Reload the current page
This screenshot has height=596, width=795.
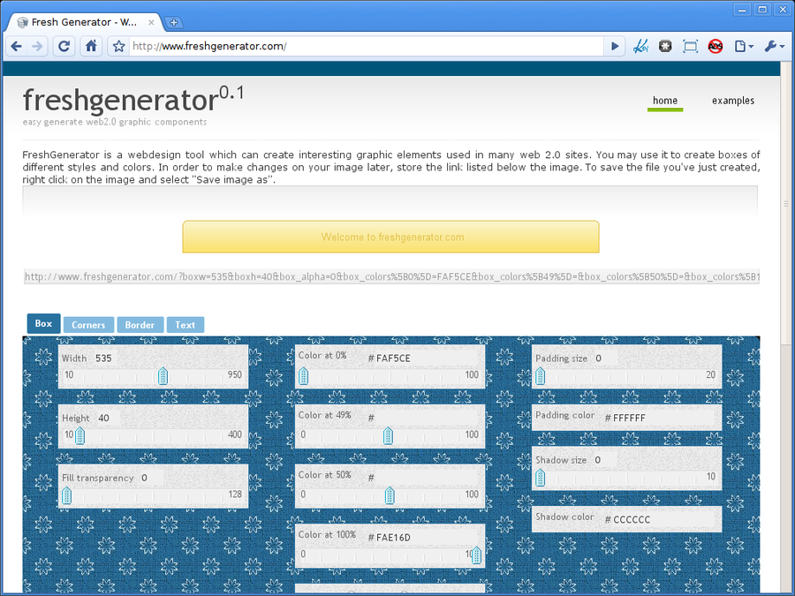[x=64, y=47]
